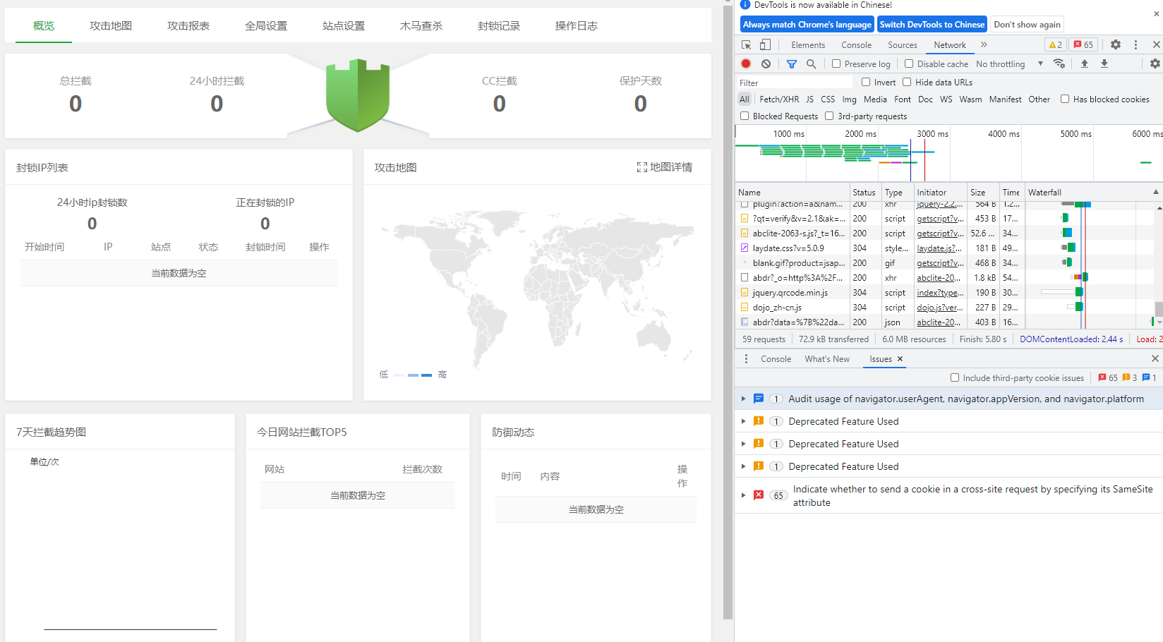Click the attack map low-high legend bar
This screenshot has width=1163, height=642.
(413, 375)
